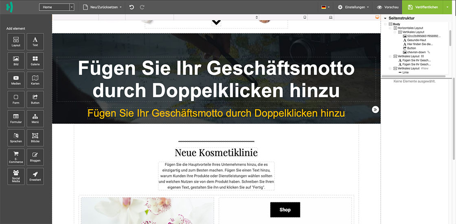
Task: Click the black Shop button on canvas
Action: [285, 210]
